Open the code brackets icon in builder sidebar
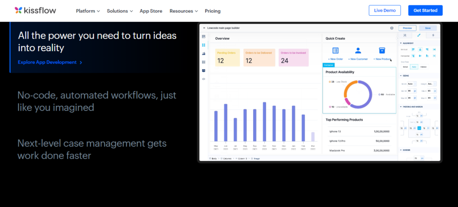The image size is (458, 207). (204, 79)
